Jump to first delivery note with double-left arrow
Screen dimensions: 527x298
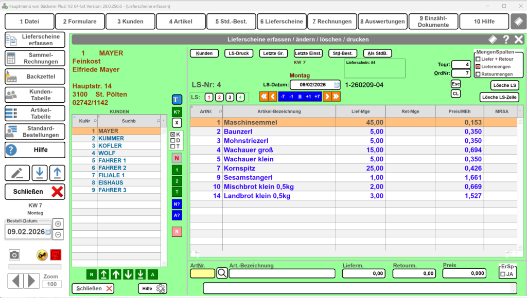[263, 97]
